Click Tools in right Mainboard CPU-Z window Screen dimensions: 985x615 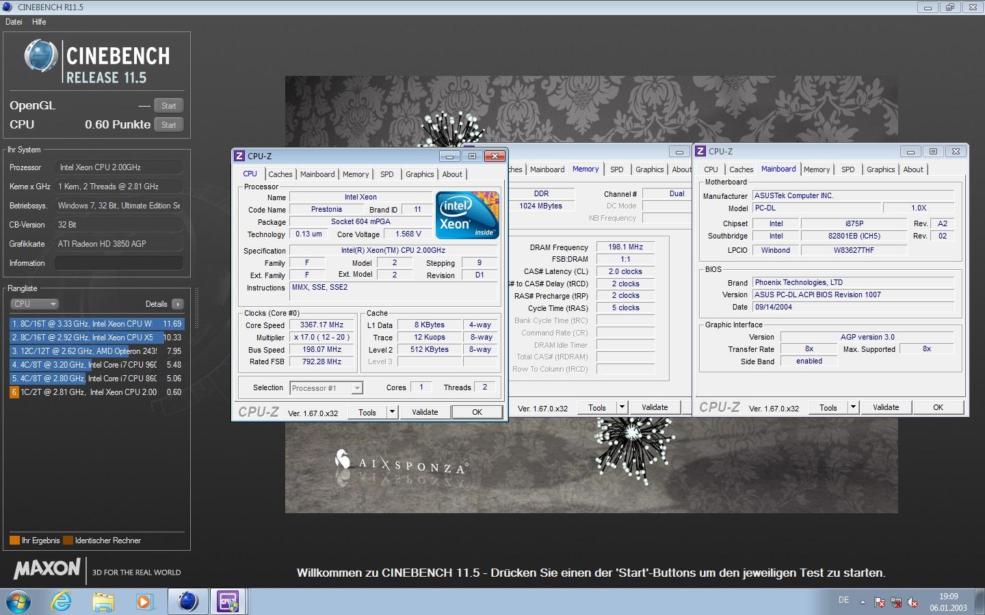point(828,407)
